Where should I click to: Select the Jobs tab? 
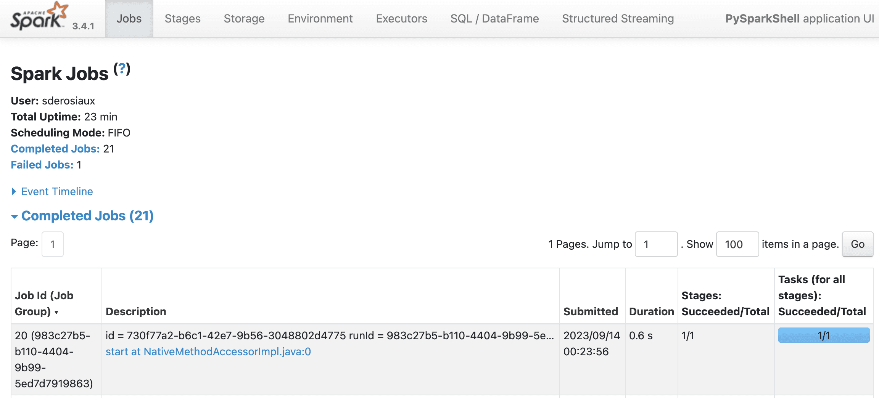coord(129,19)
